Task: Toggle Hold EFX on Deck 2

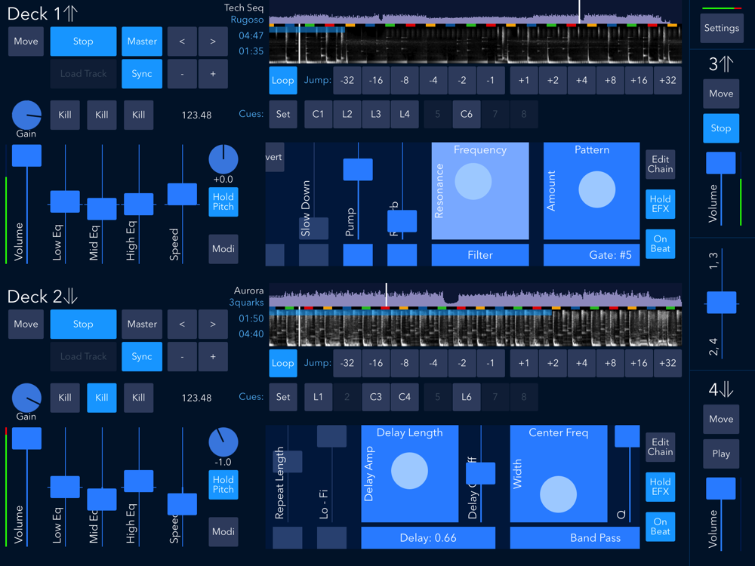Action: click(660, 487)
